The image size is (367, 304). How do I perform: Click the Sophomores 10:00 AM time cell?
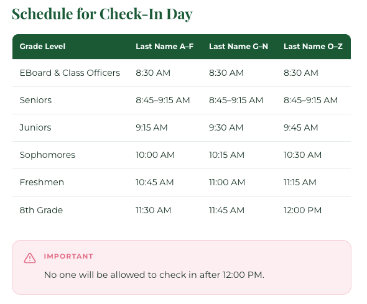(x=155, y=155)
